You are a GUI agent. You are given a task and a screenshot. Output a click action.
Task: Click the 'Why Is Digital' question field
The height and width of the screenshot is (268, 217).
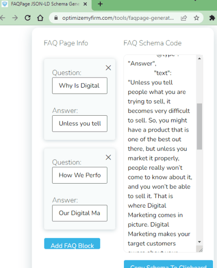[80, 86]
